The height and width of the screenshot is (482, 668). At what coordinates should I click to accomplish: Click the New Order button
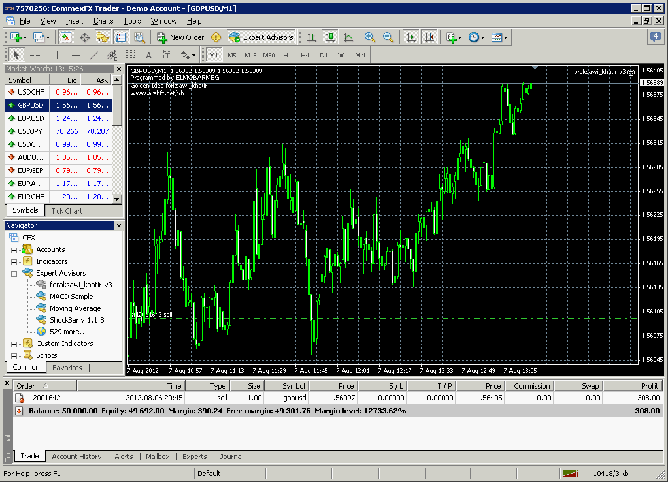tap(180, 37)
